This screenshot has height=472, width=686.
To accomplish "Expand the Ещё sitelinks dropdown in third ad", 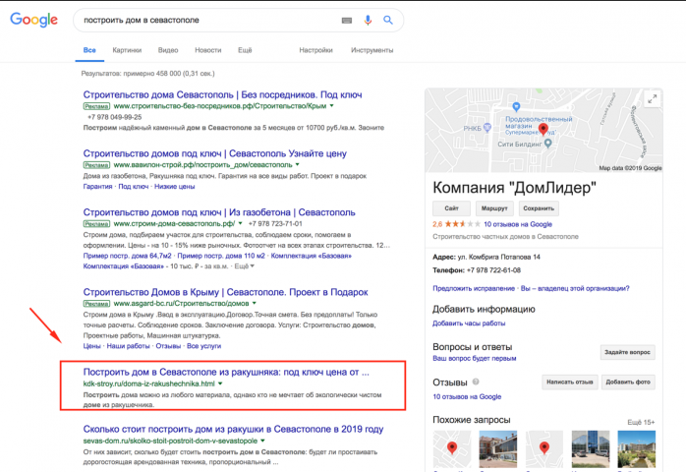I will coord(244,266).
